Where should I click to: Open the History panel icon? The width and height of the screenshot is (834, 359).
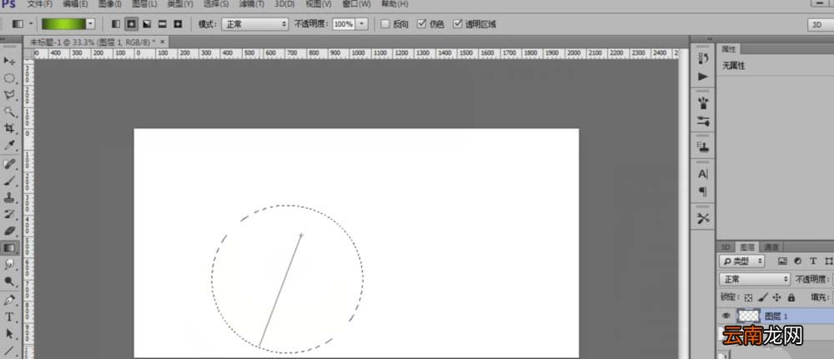pos(703,59)
